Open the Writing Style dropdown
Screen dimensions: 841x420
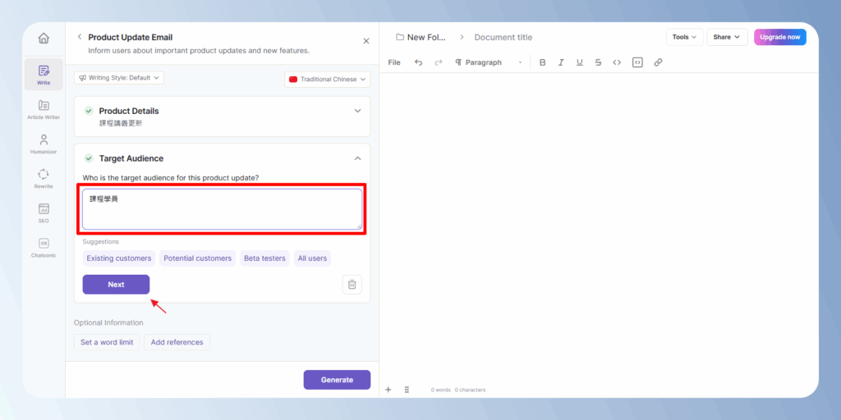click(119, 78)
